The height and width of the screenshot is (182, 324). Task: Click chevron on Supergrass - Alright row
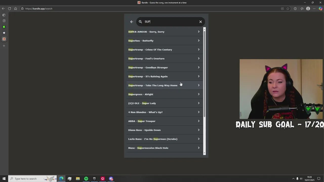199,94
